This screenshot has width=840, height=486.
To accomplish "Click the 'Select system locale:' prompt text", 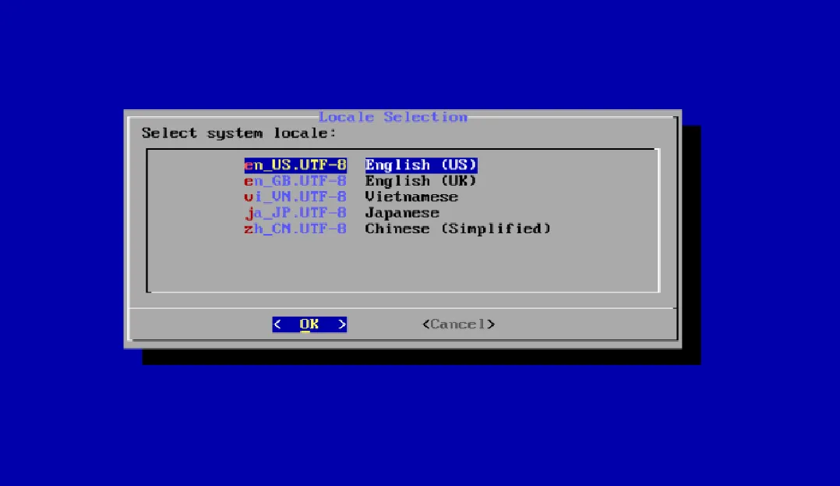I will 239,133.
